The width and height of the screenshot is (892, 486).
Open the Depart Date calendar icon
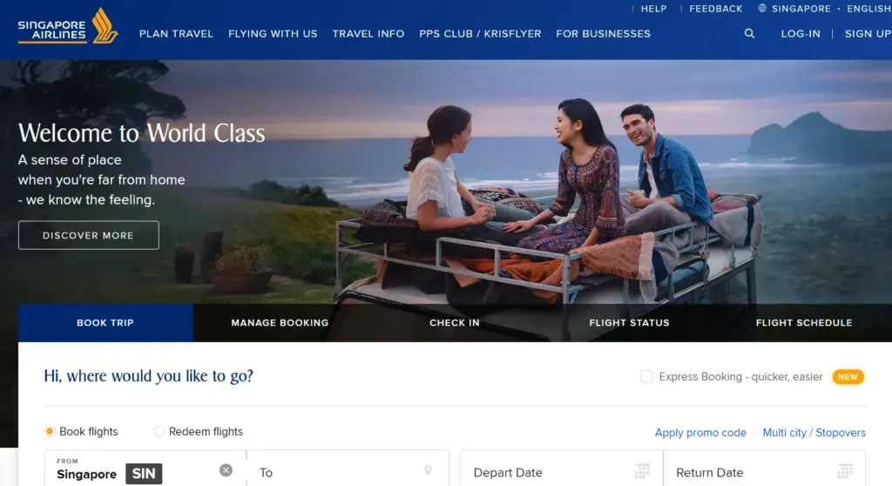pyautogui.click(x=642, y=470)
